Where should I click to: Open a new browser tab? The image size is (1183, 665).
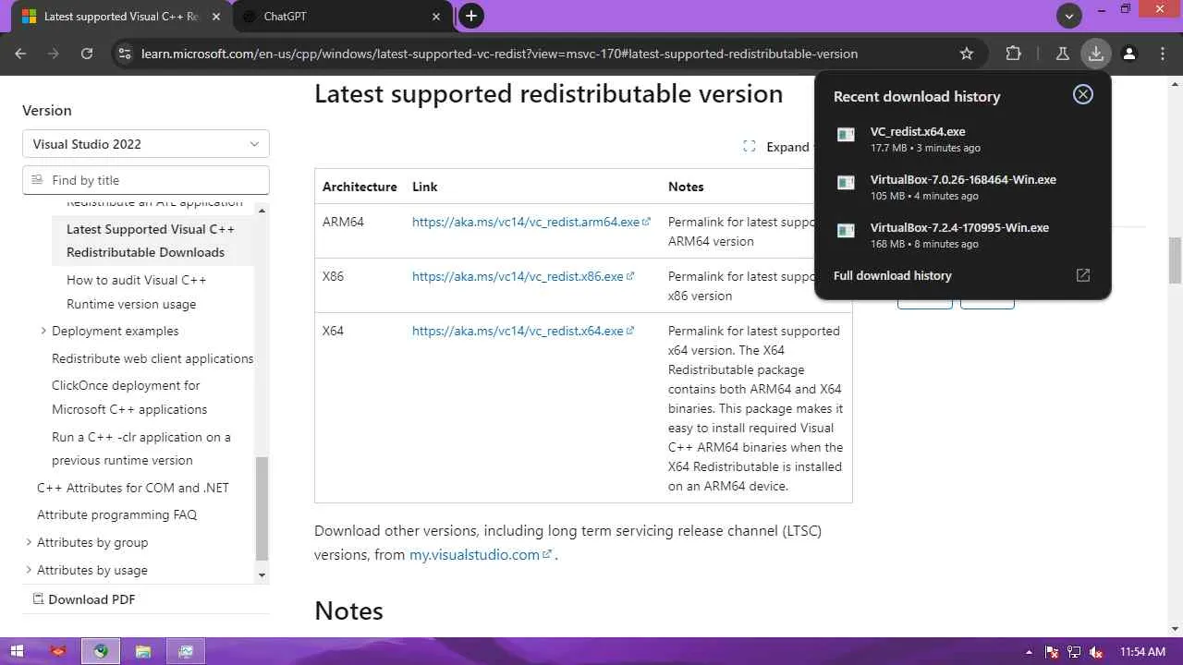point(471,16)
